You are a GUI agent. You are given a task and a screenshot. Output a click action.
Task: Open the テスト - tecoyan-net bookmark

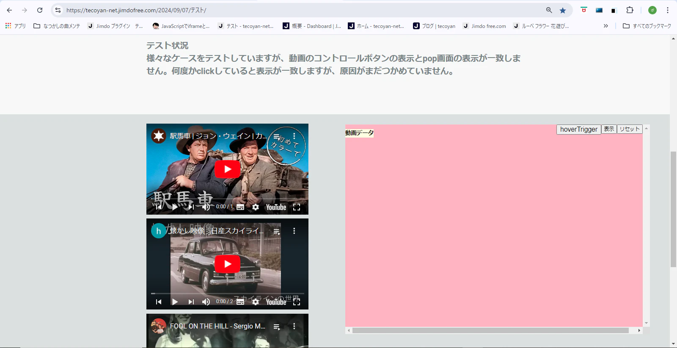[246, 26]
